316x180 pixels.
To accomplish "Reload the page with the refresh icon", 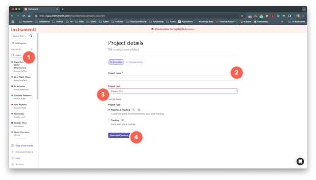I will [23, 16].
